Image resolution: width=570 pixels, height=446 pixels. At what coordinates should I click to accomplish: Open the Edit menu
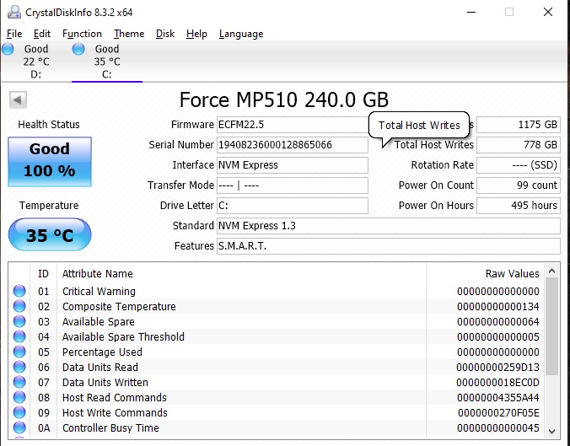coord(42,34)
